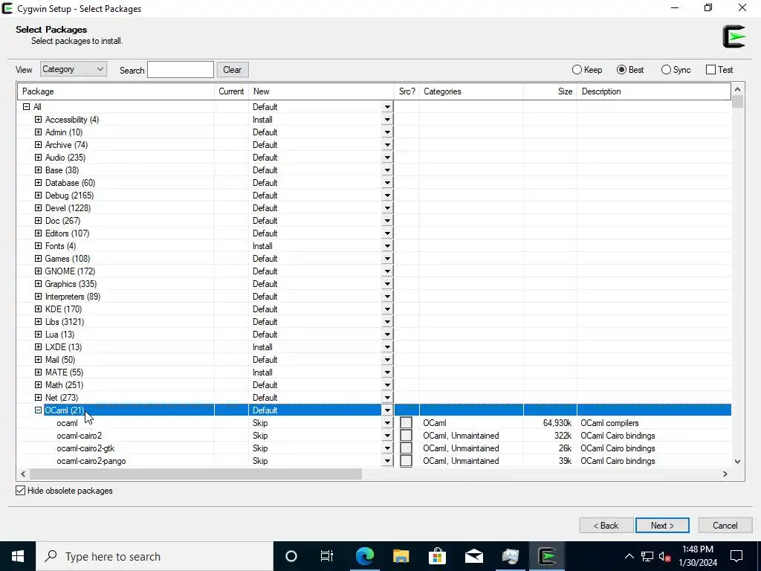
Task: Open action dropdown for Fonts row
Action: 387,246
